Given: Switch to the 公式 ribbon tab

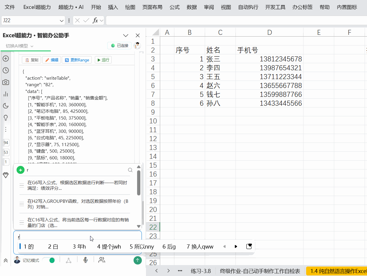Looking at the screenshot, I should point(175,7).
